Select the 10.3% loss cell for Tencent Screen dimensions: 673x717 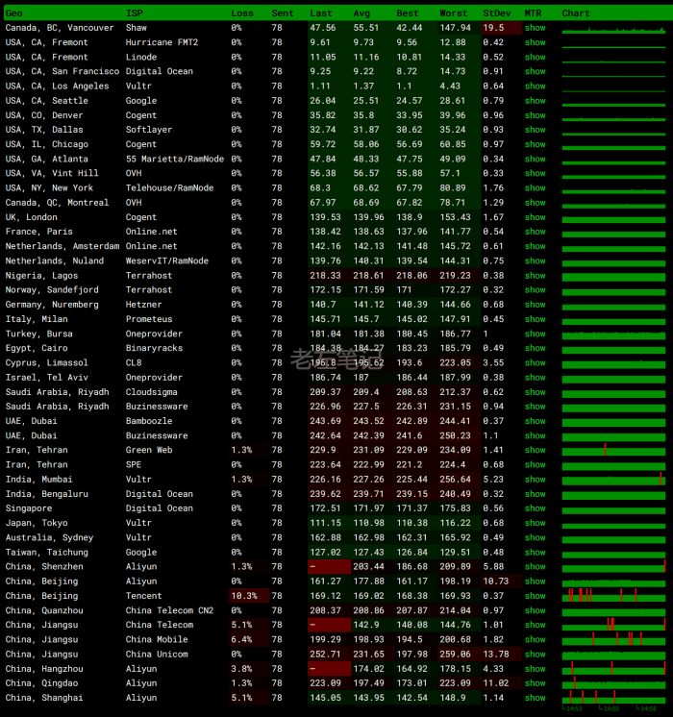coord(249,596)
